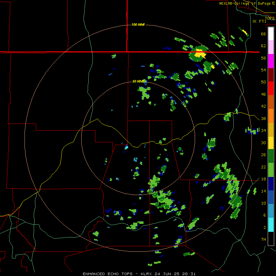Screen dimensions: 276x276
Task: Click the legend value "10"
Action: tap(263, 203)
